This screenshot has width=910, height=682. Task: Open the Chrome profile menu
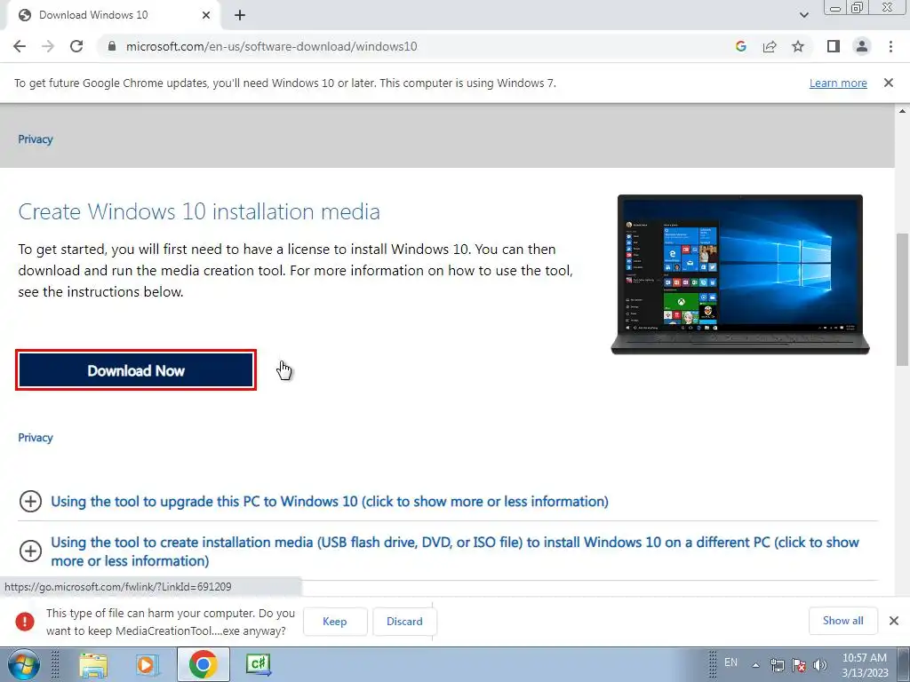862,46
